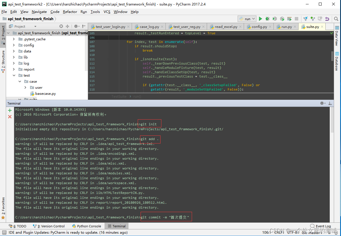
Task: Click the profile run icon
Action: tap(282, 19)
